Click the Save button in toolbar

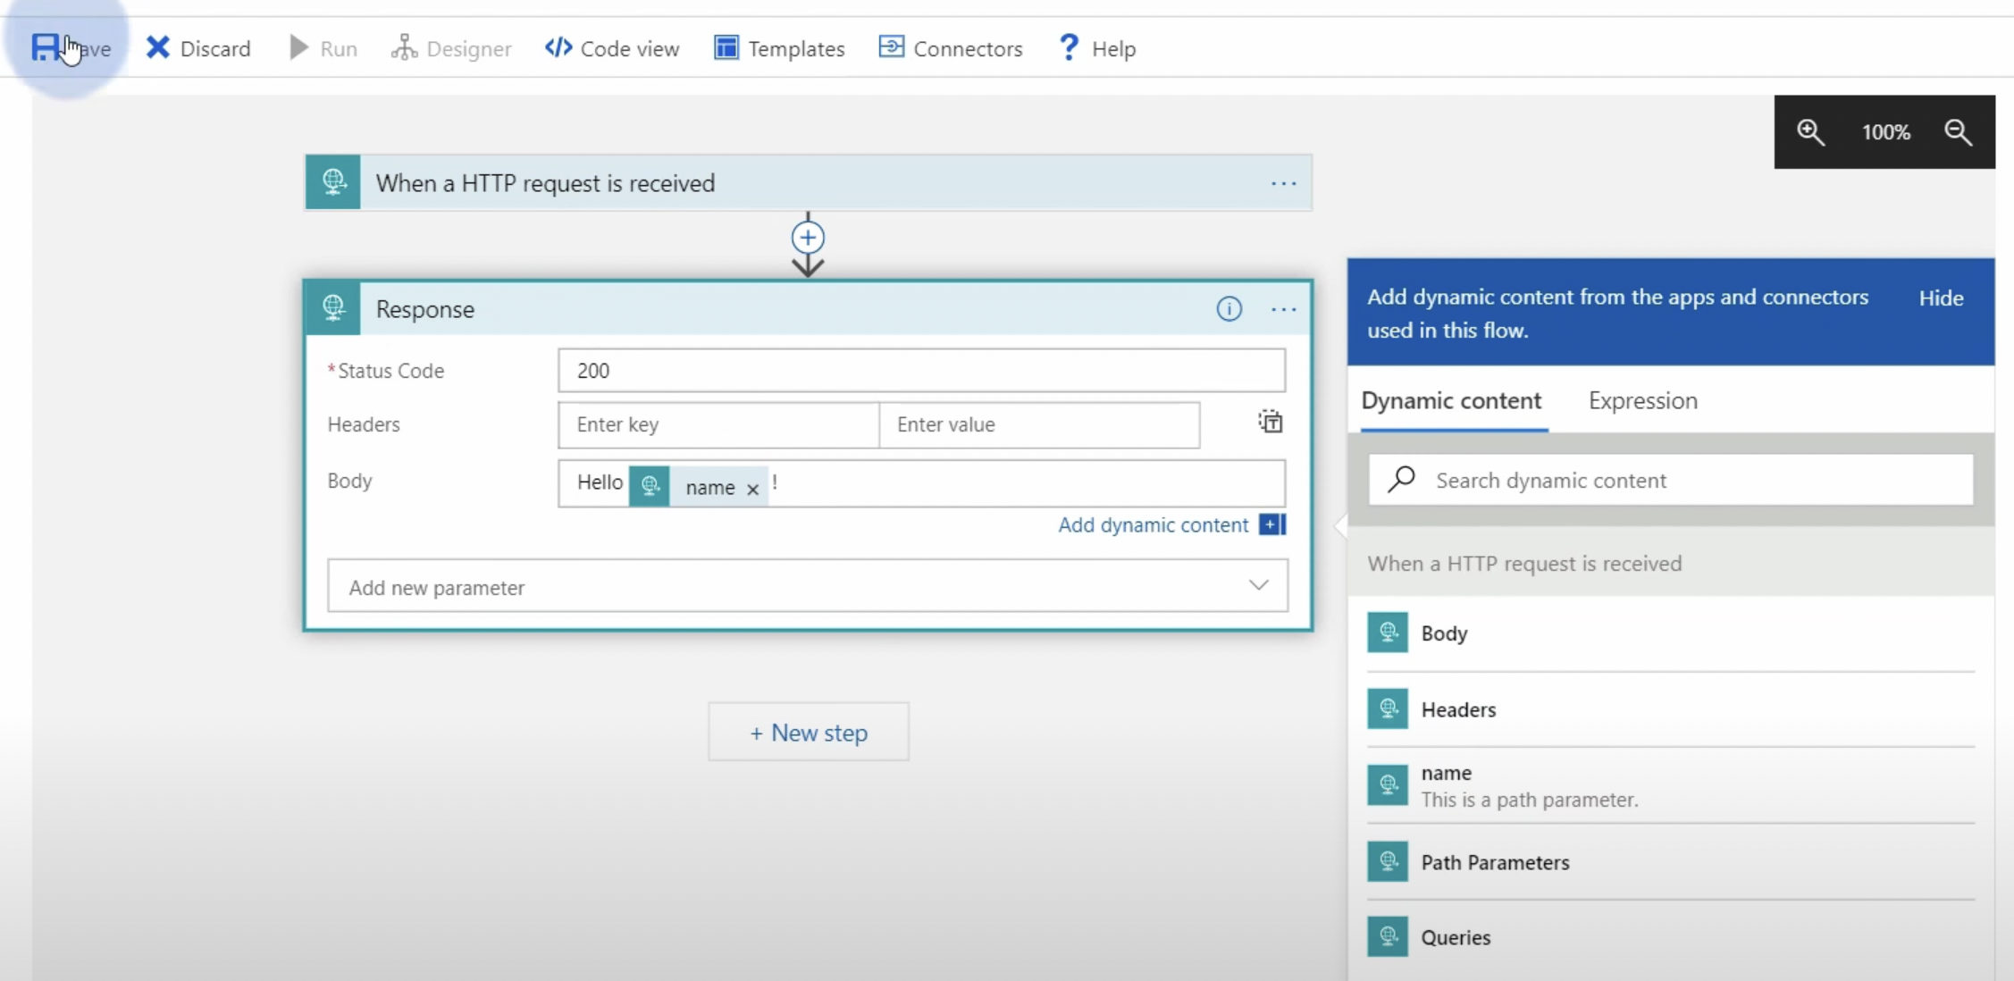pos(70,47)
